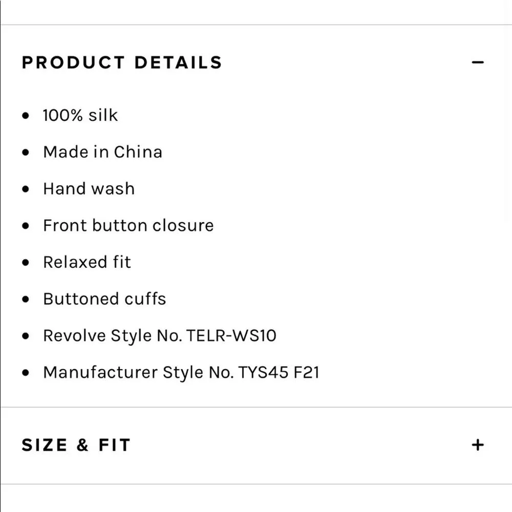Click the bullet next to Buttoned cuffs

[25, 300]
